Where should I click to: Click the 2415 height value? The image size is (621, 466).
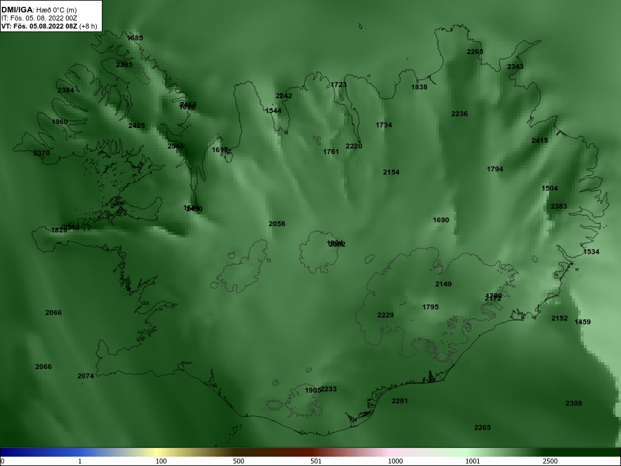pyautogui.click(x=540, y=140)
